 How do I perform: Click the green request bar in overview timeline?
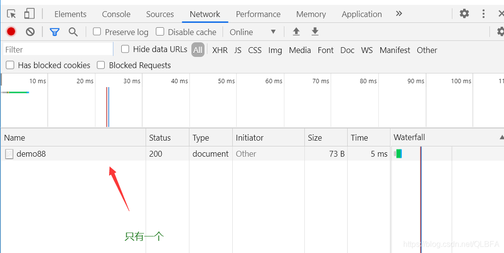click(18, 92)
